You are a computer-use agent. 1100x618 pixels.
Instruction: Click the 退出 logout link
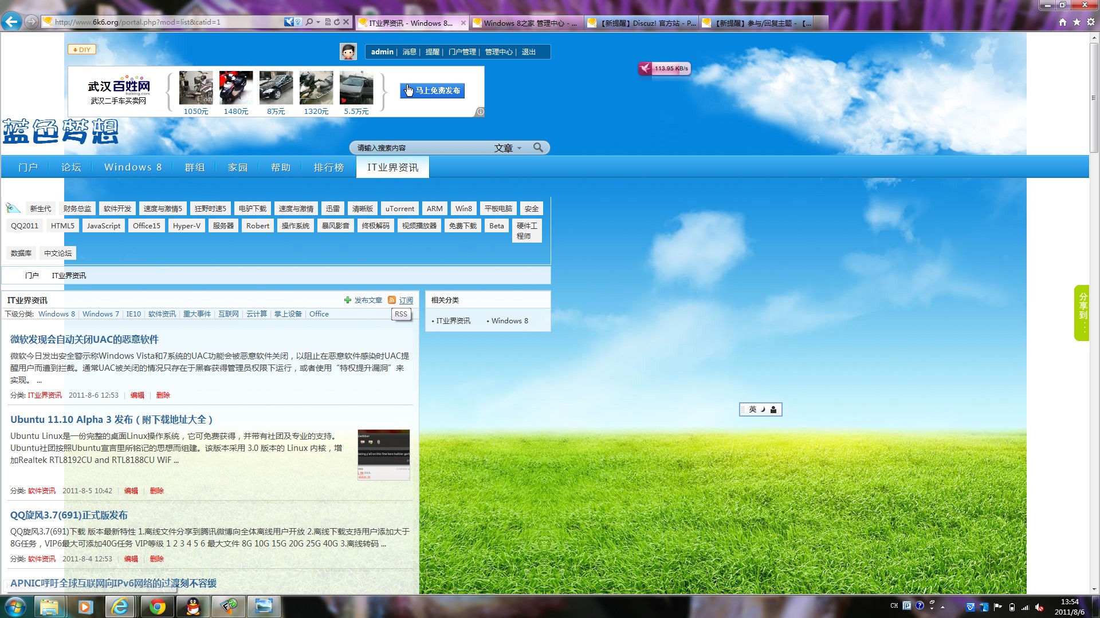tap(528, 51)
